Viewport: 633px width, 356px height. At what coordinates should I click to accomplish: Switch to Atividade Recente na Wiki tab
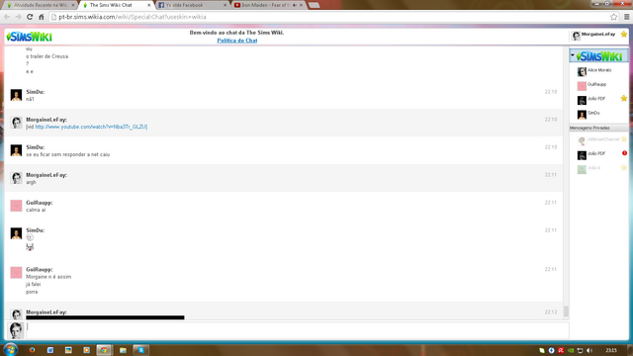pos(41,5)
